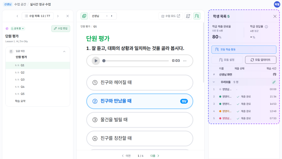Screen dimensions: 282x159
Task: Collapse the 단원 평가 section chevron
Action: click(64, 52)
